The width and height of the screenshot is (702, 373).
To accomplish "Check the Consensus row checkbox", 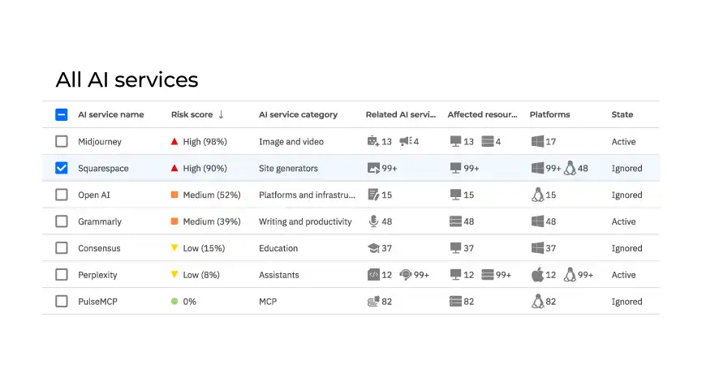I will click(62, 248).
